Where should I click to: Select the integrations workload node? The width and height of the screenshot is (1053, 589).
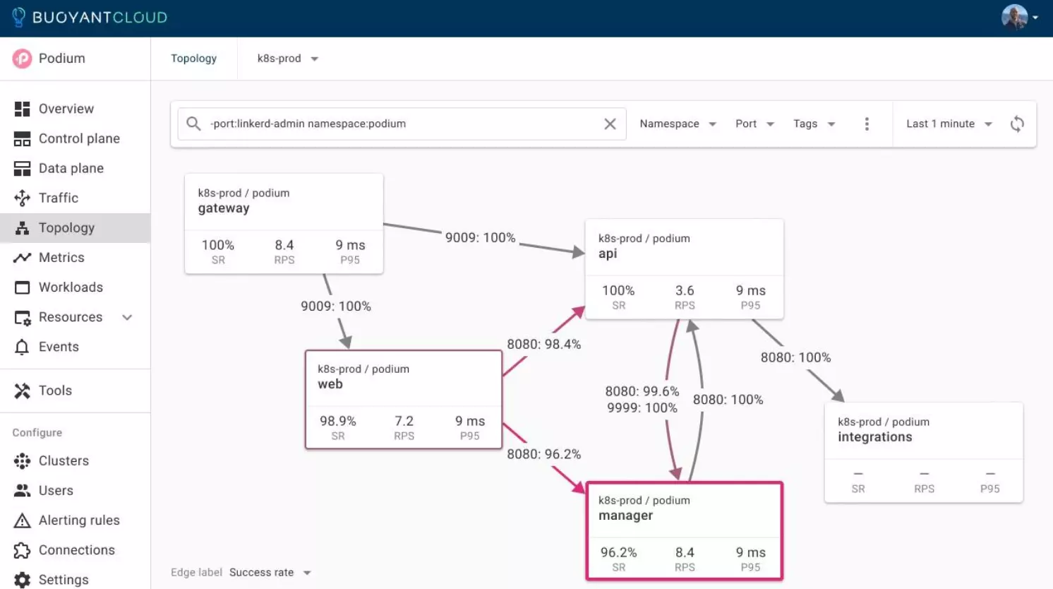924,453
